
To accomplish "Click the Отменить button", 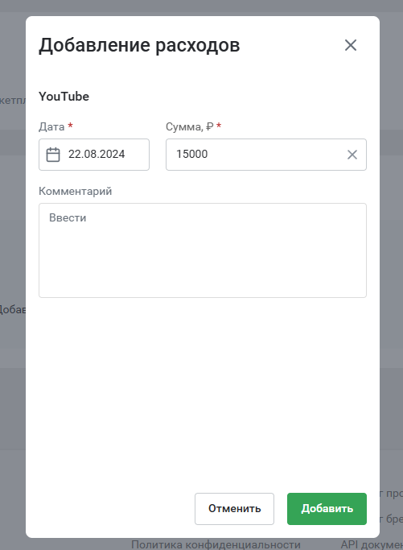I will tap(234, 509).
